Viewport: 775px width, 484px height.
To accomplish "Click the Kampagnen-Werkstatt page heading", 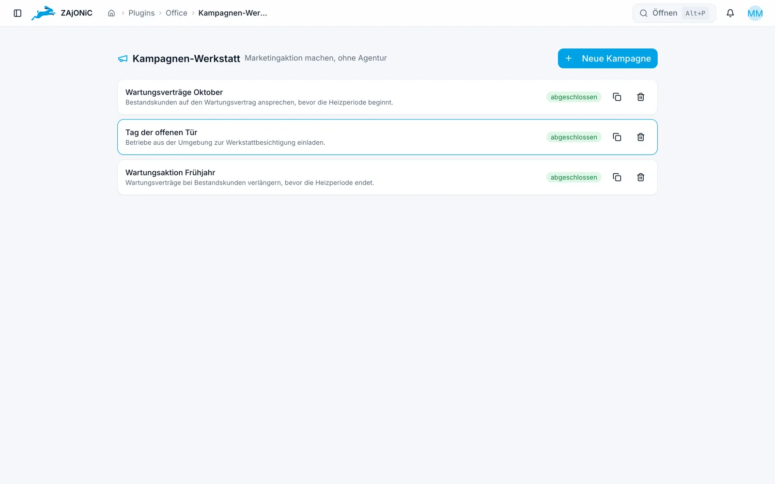I will [x=186, y=59].
